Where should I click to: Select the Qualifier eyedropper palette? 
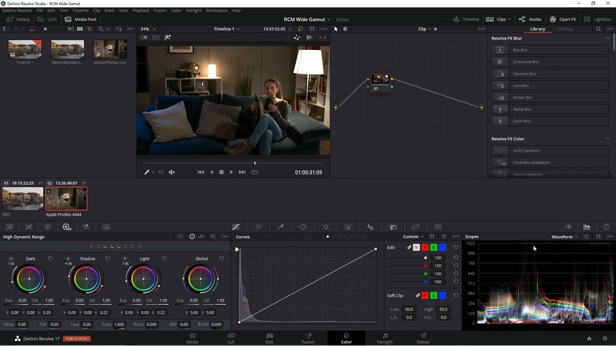281,227
